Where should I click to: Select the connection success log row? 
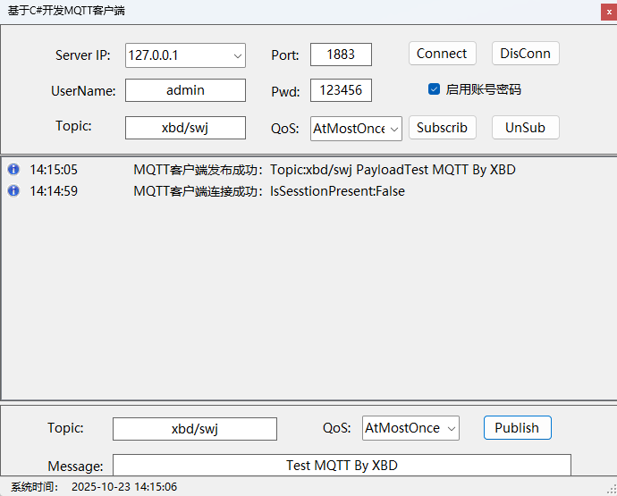click(x=268, y=191)
